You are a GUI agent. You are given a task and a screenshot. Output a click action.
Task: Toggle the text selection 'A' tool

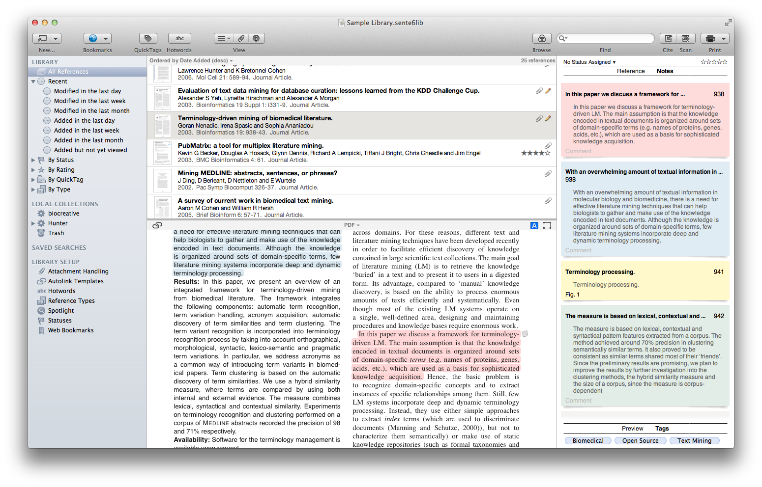[534, 225]
